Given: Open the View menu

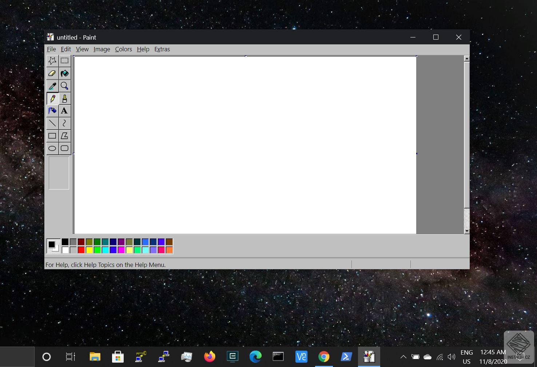Looking at the screenshot, I should tap(82, 49).
